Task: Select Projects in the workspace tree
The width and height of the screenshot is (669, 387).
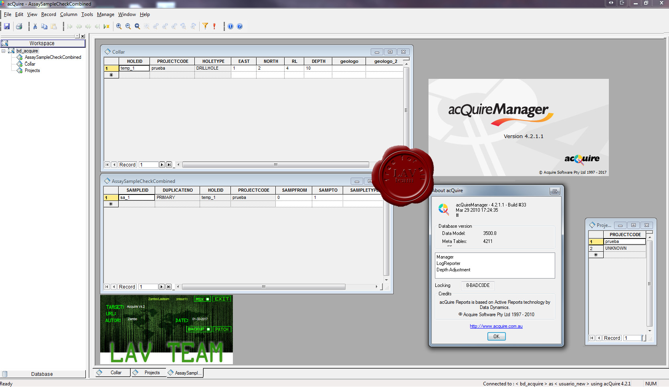Action: coord(32,70)
